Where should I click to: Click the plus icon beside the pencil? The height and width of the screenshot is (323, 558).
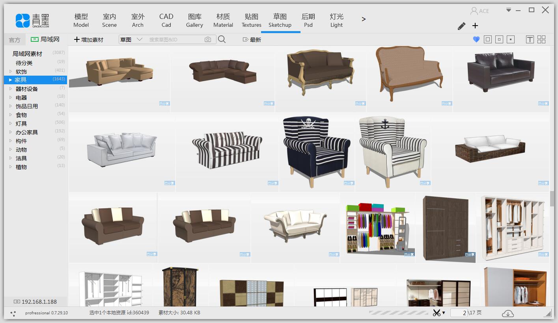[x=475, y=26]
